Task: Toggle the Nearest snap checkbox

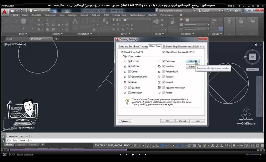Action: pyautogui.click(x=164, y=82)
